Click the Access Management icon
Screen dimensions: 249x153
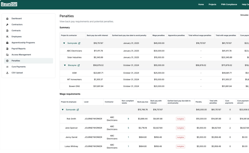tap(7, 55)
